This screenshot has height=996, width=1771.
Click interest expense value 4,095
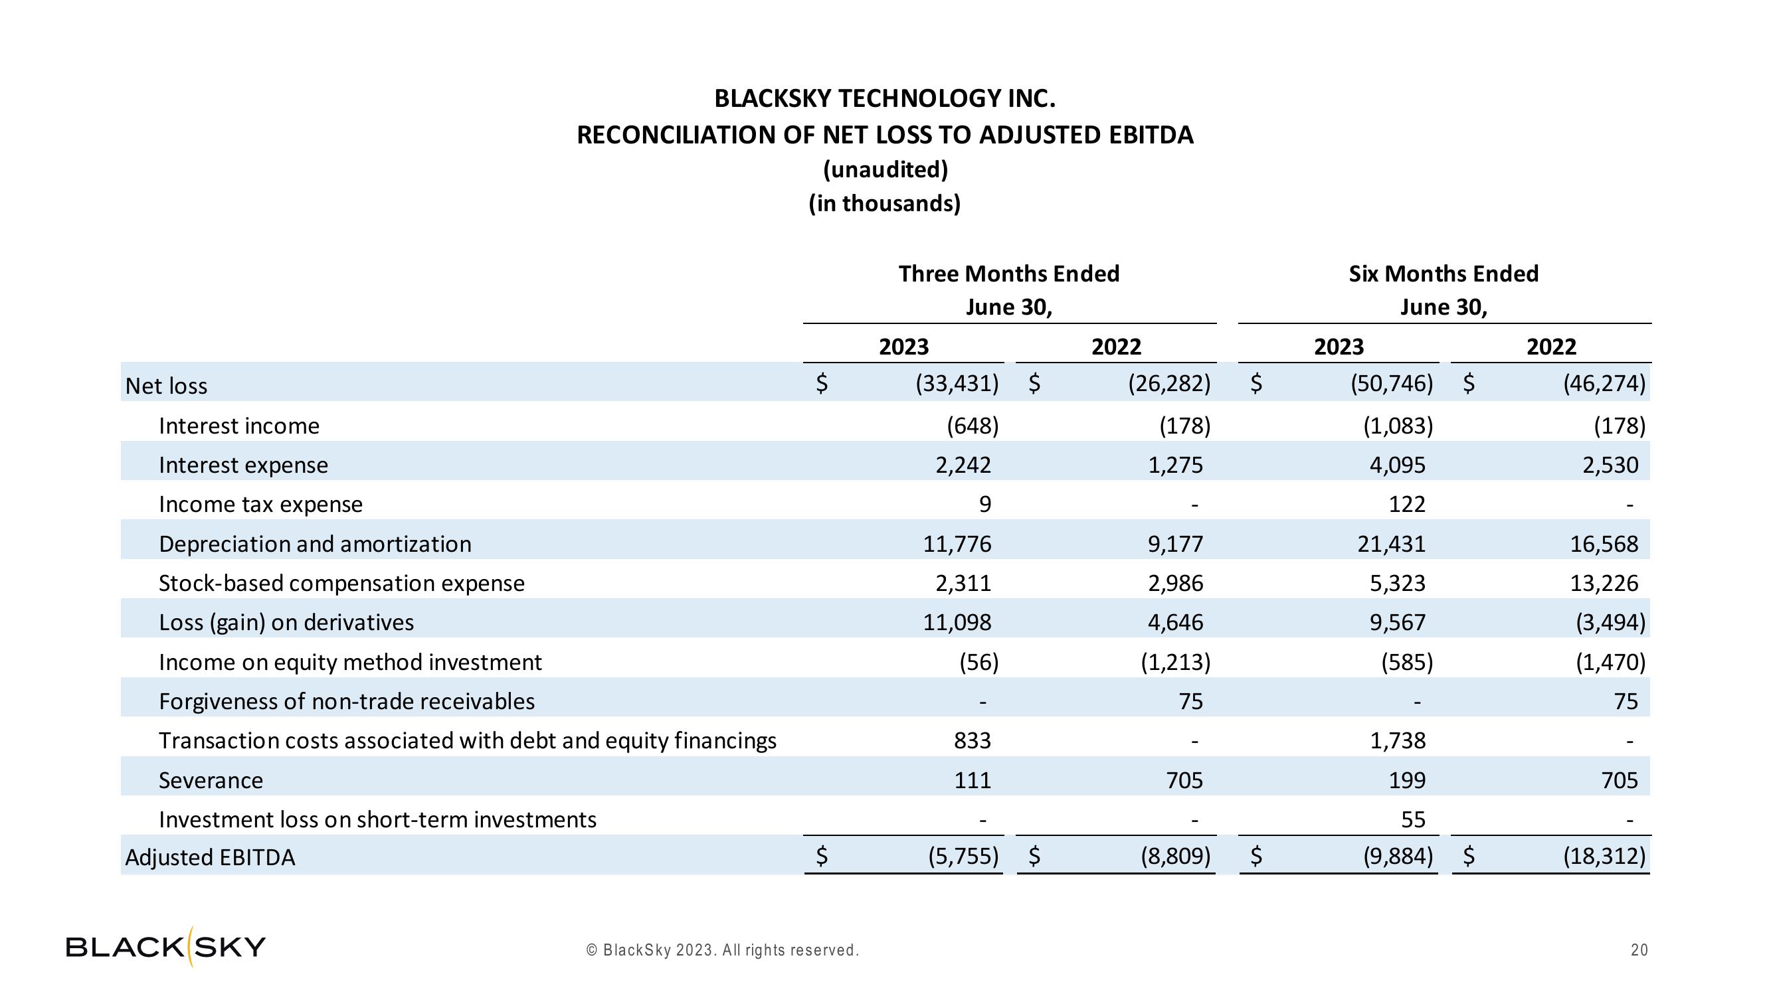(x=1398, y=465)
